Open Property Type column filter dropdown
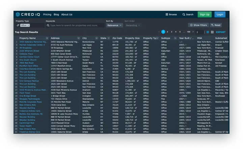 (x=157, y=38)
